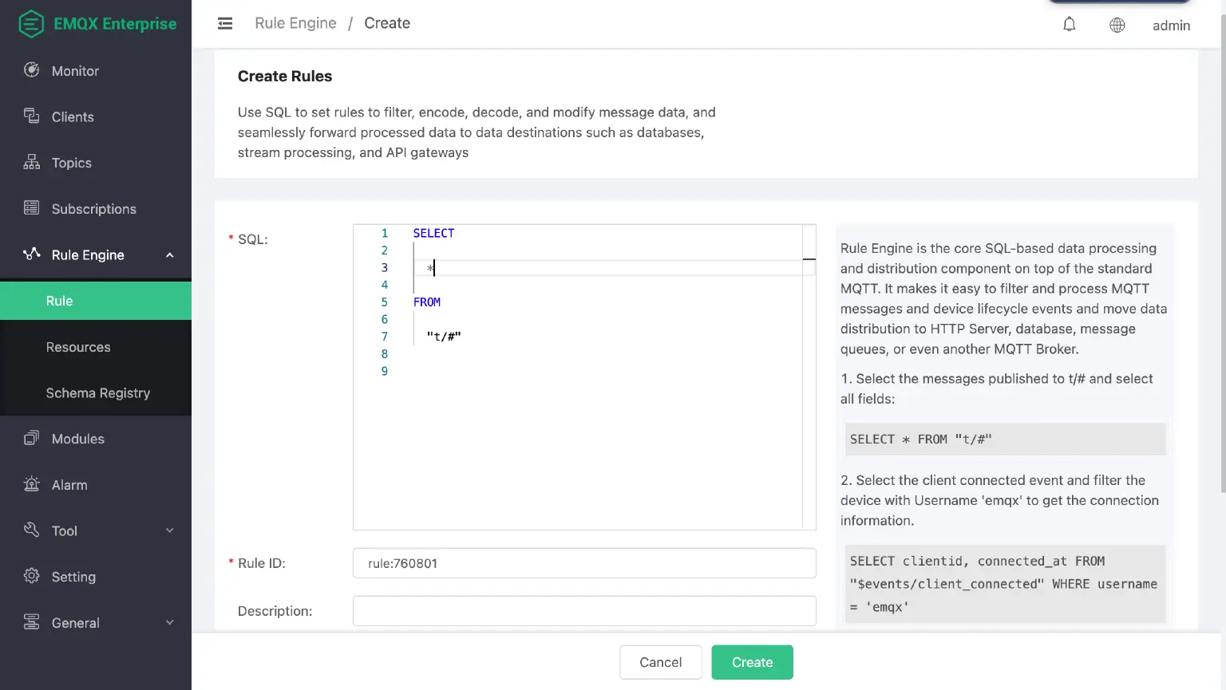
Task: Open the Schema Registry menu item
Action: point(97,393)
